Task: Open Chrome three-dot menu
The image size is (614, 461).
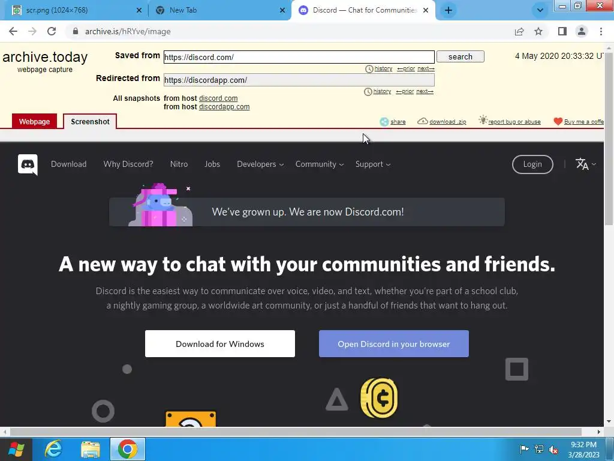Action: pyautogui.click(x=601, y=31)
